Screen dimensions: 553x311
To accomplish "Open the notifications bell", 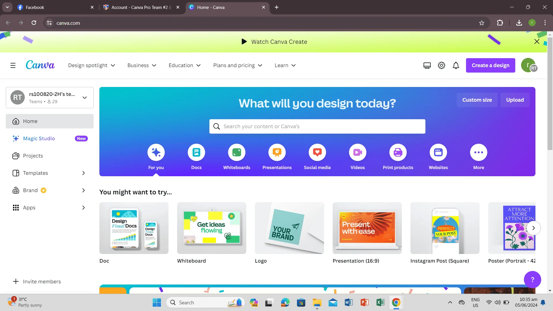I will pyautogui.click(x=456, y=65).
